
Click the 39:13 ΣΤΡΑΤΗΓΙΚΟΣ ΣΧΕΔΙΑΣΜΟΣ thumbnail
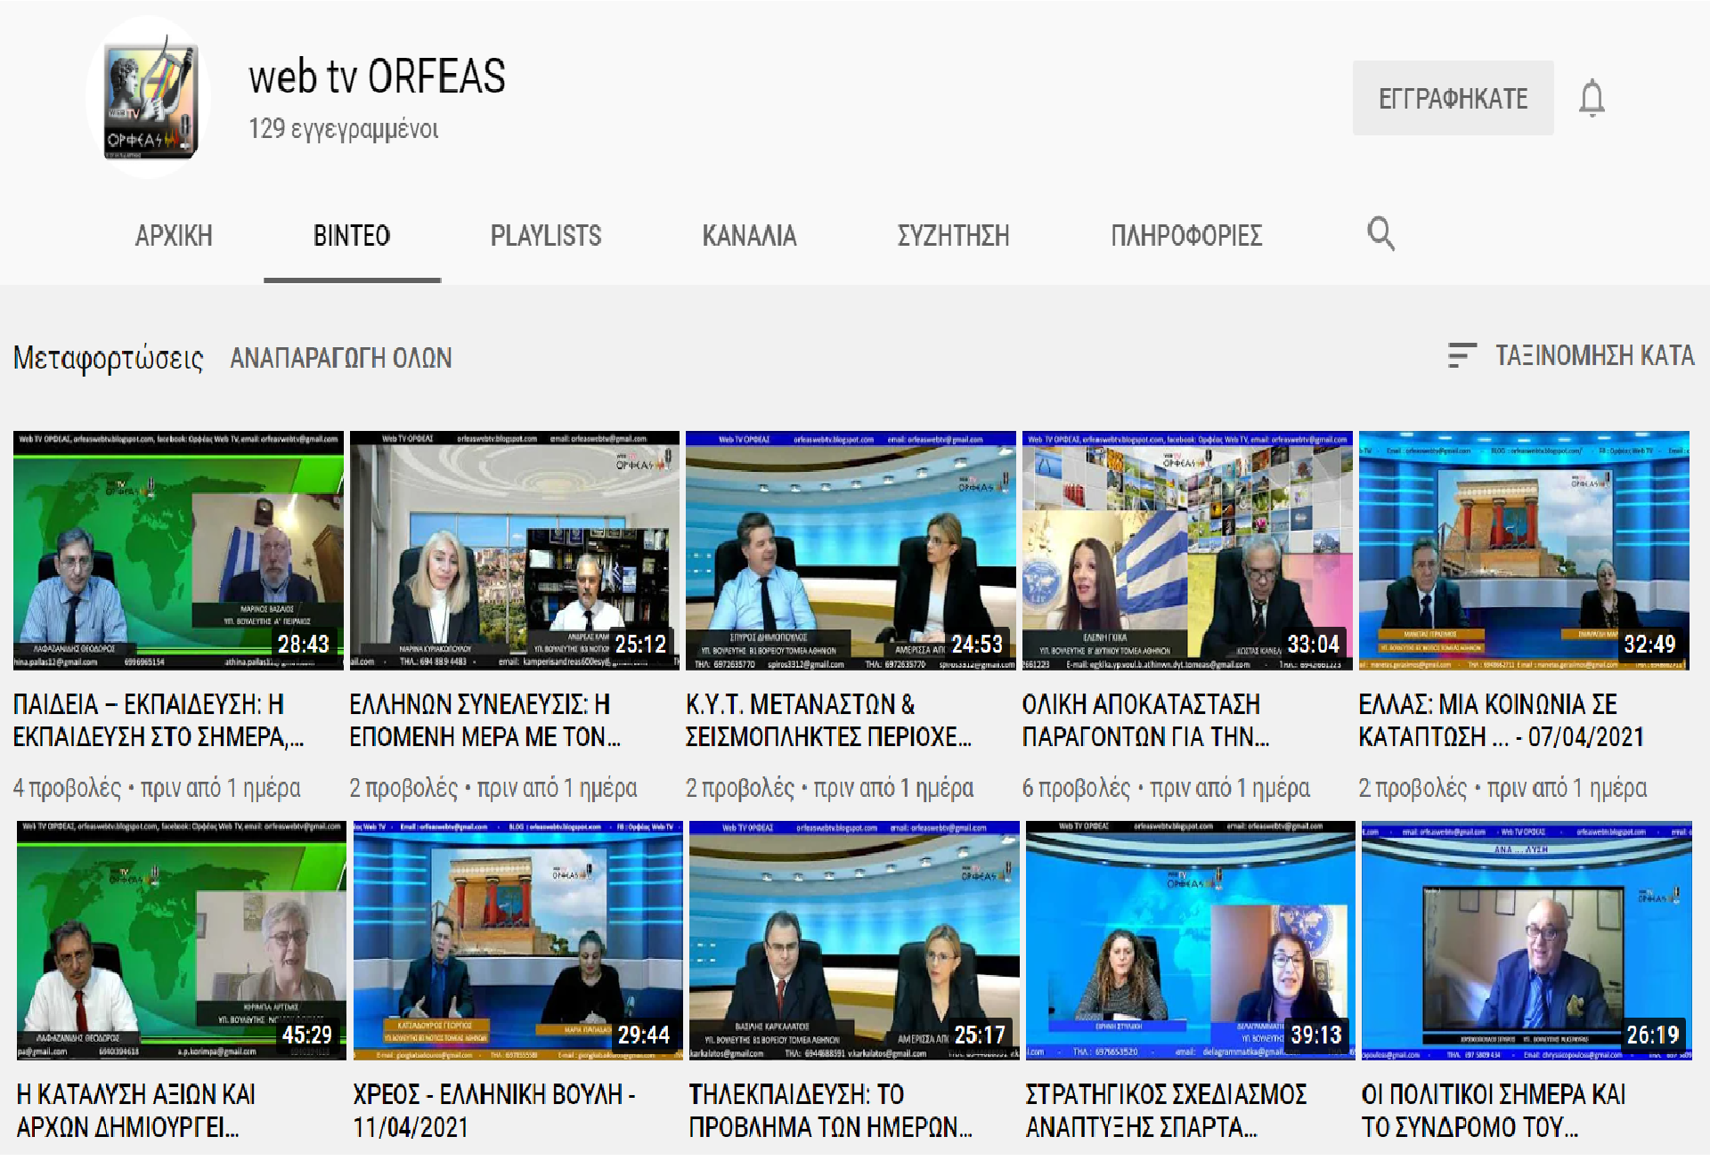point(1190,940)
